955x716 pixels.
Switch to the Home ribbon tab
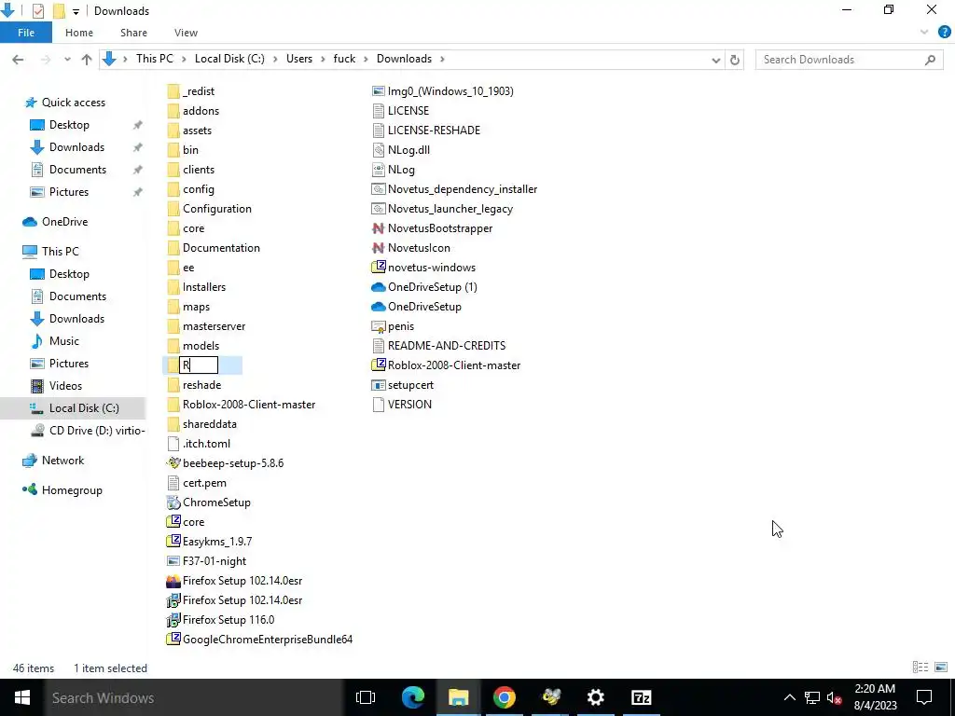(79, 33)
